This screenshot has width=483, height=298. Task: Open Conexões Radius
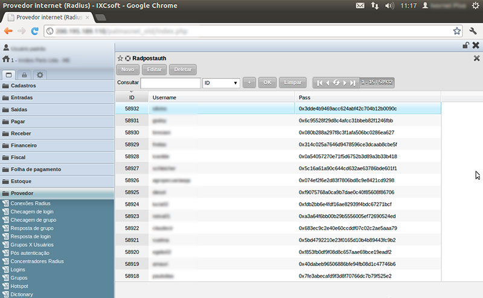[x=30, y=203]
